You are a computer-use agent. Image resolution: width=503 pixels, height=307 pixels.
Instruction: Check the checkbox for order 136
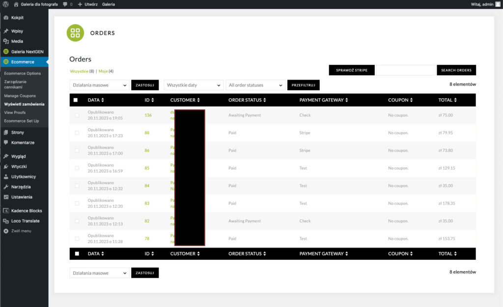click(77, 115)
